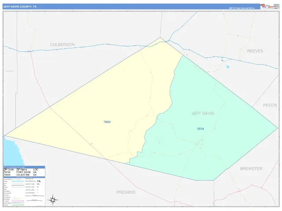This screenshot has height=211, width=282.
Task: Click the pink highway line sample in legend
Action: pos(18,201)
